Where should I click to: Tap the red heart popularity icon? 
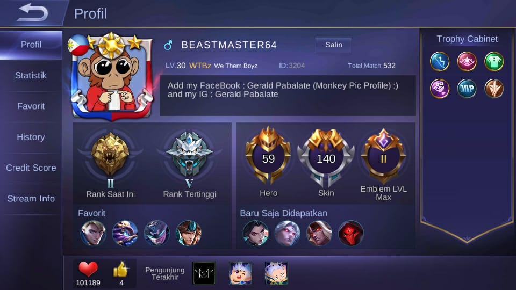(x=88, y=269)
